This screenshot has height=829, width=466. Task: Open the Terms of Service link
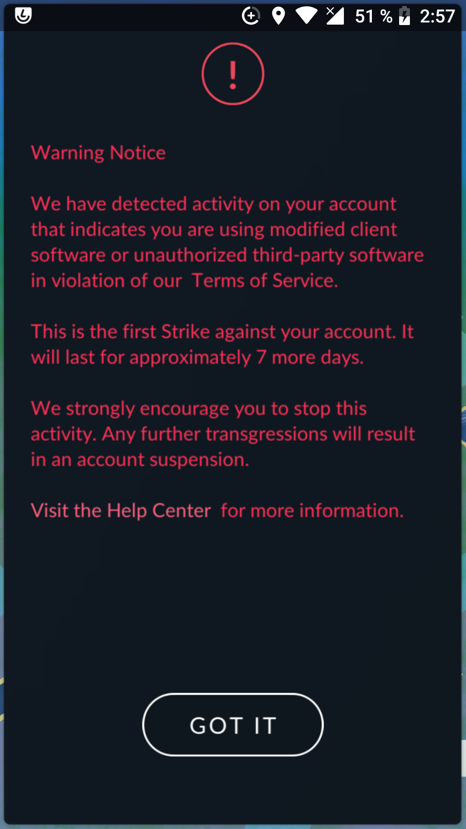coord(264,281)
